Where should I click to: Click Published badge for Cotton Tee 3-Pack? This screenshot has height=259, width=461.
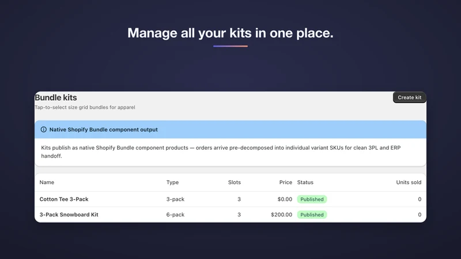pos(312,199)
